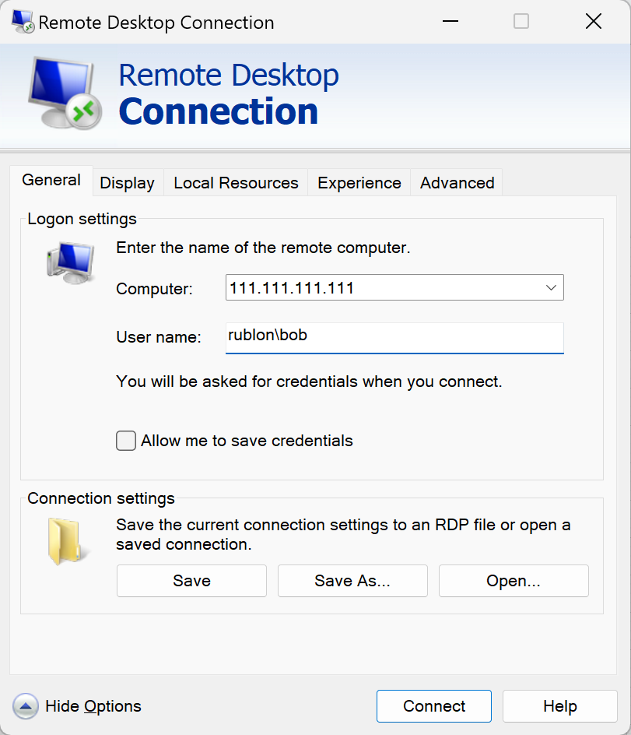
Task: Open the Help dialog
Action: click(559, 706)
